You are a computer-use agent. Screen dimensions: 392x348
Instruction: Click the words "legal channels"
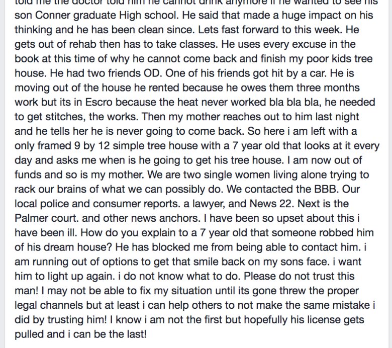coord(49,305)
